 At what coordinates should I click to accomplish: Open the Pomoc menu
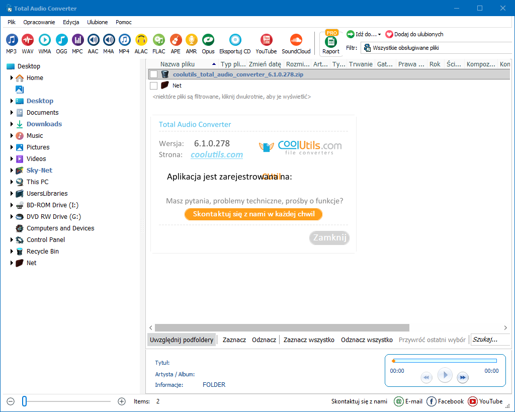pyautogui.click(x=124, y=22)
